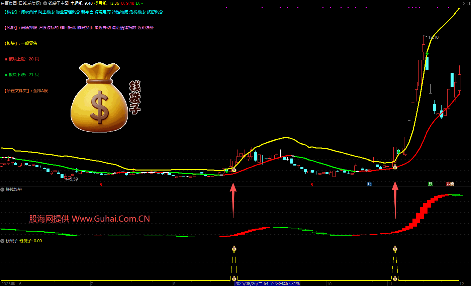Click the top money bag on second 钱袋子 spike
This screenshot has width=471, height=286.
click(x=395, y=248)
